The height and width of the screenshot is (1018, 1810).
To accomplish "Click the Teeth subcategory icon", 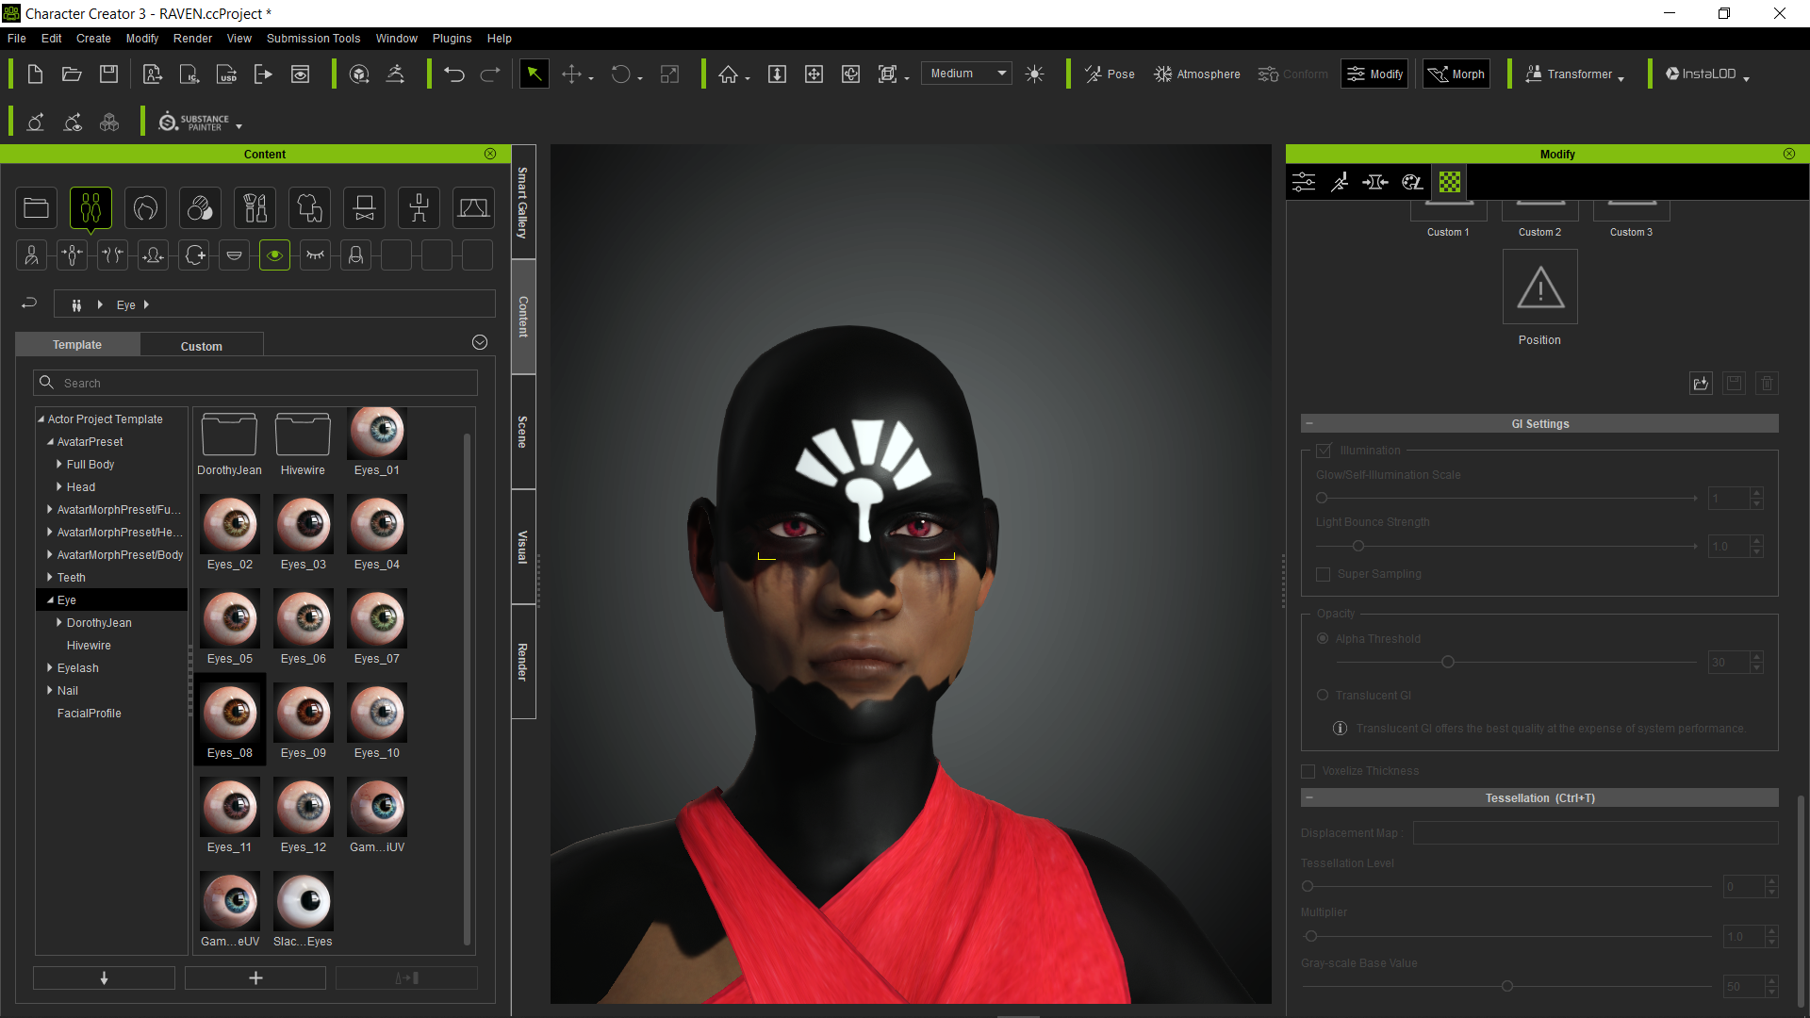I will (234, 255).
